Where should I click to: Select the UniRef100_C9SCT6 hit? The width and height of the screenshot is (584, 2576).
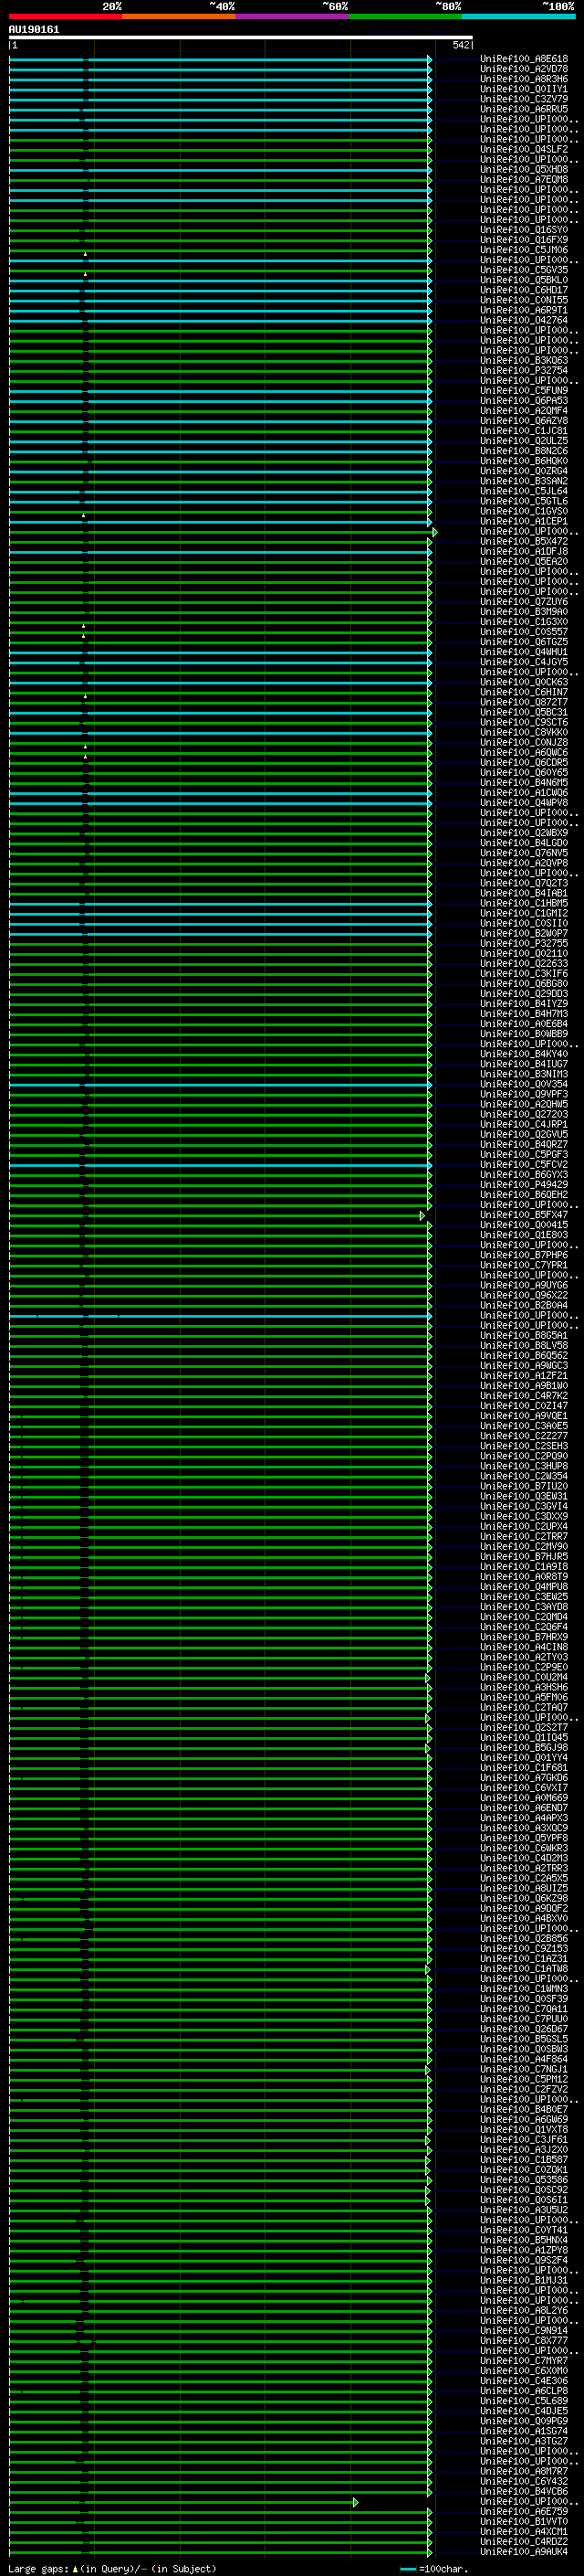pyautogui.click(x=524, y=722)
